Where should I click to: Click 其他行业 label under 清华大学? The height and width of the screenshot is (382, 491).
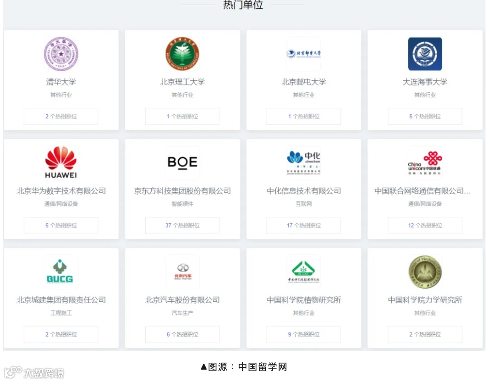61,95
